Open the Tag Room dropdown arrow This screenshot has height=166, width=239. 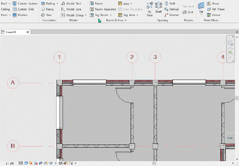point(111,15)
